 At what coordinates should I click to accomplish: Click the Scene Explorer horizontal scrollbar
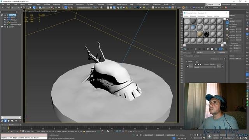[x=11, y=117]
